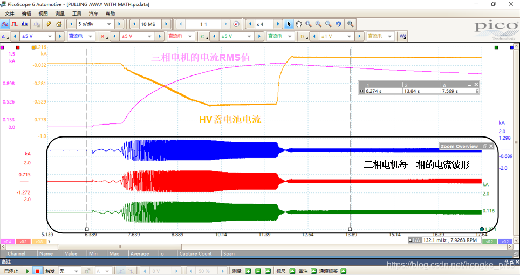Open the trigger mode 无 dropdown
Image resolution: width=520 pixels, height=275 pixels.
point(69,271)
